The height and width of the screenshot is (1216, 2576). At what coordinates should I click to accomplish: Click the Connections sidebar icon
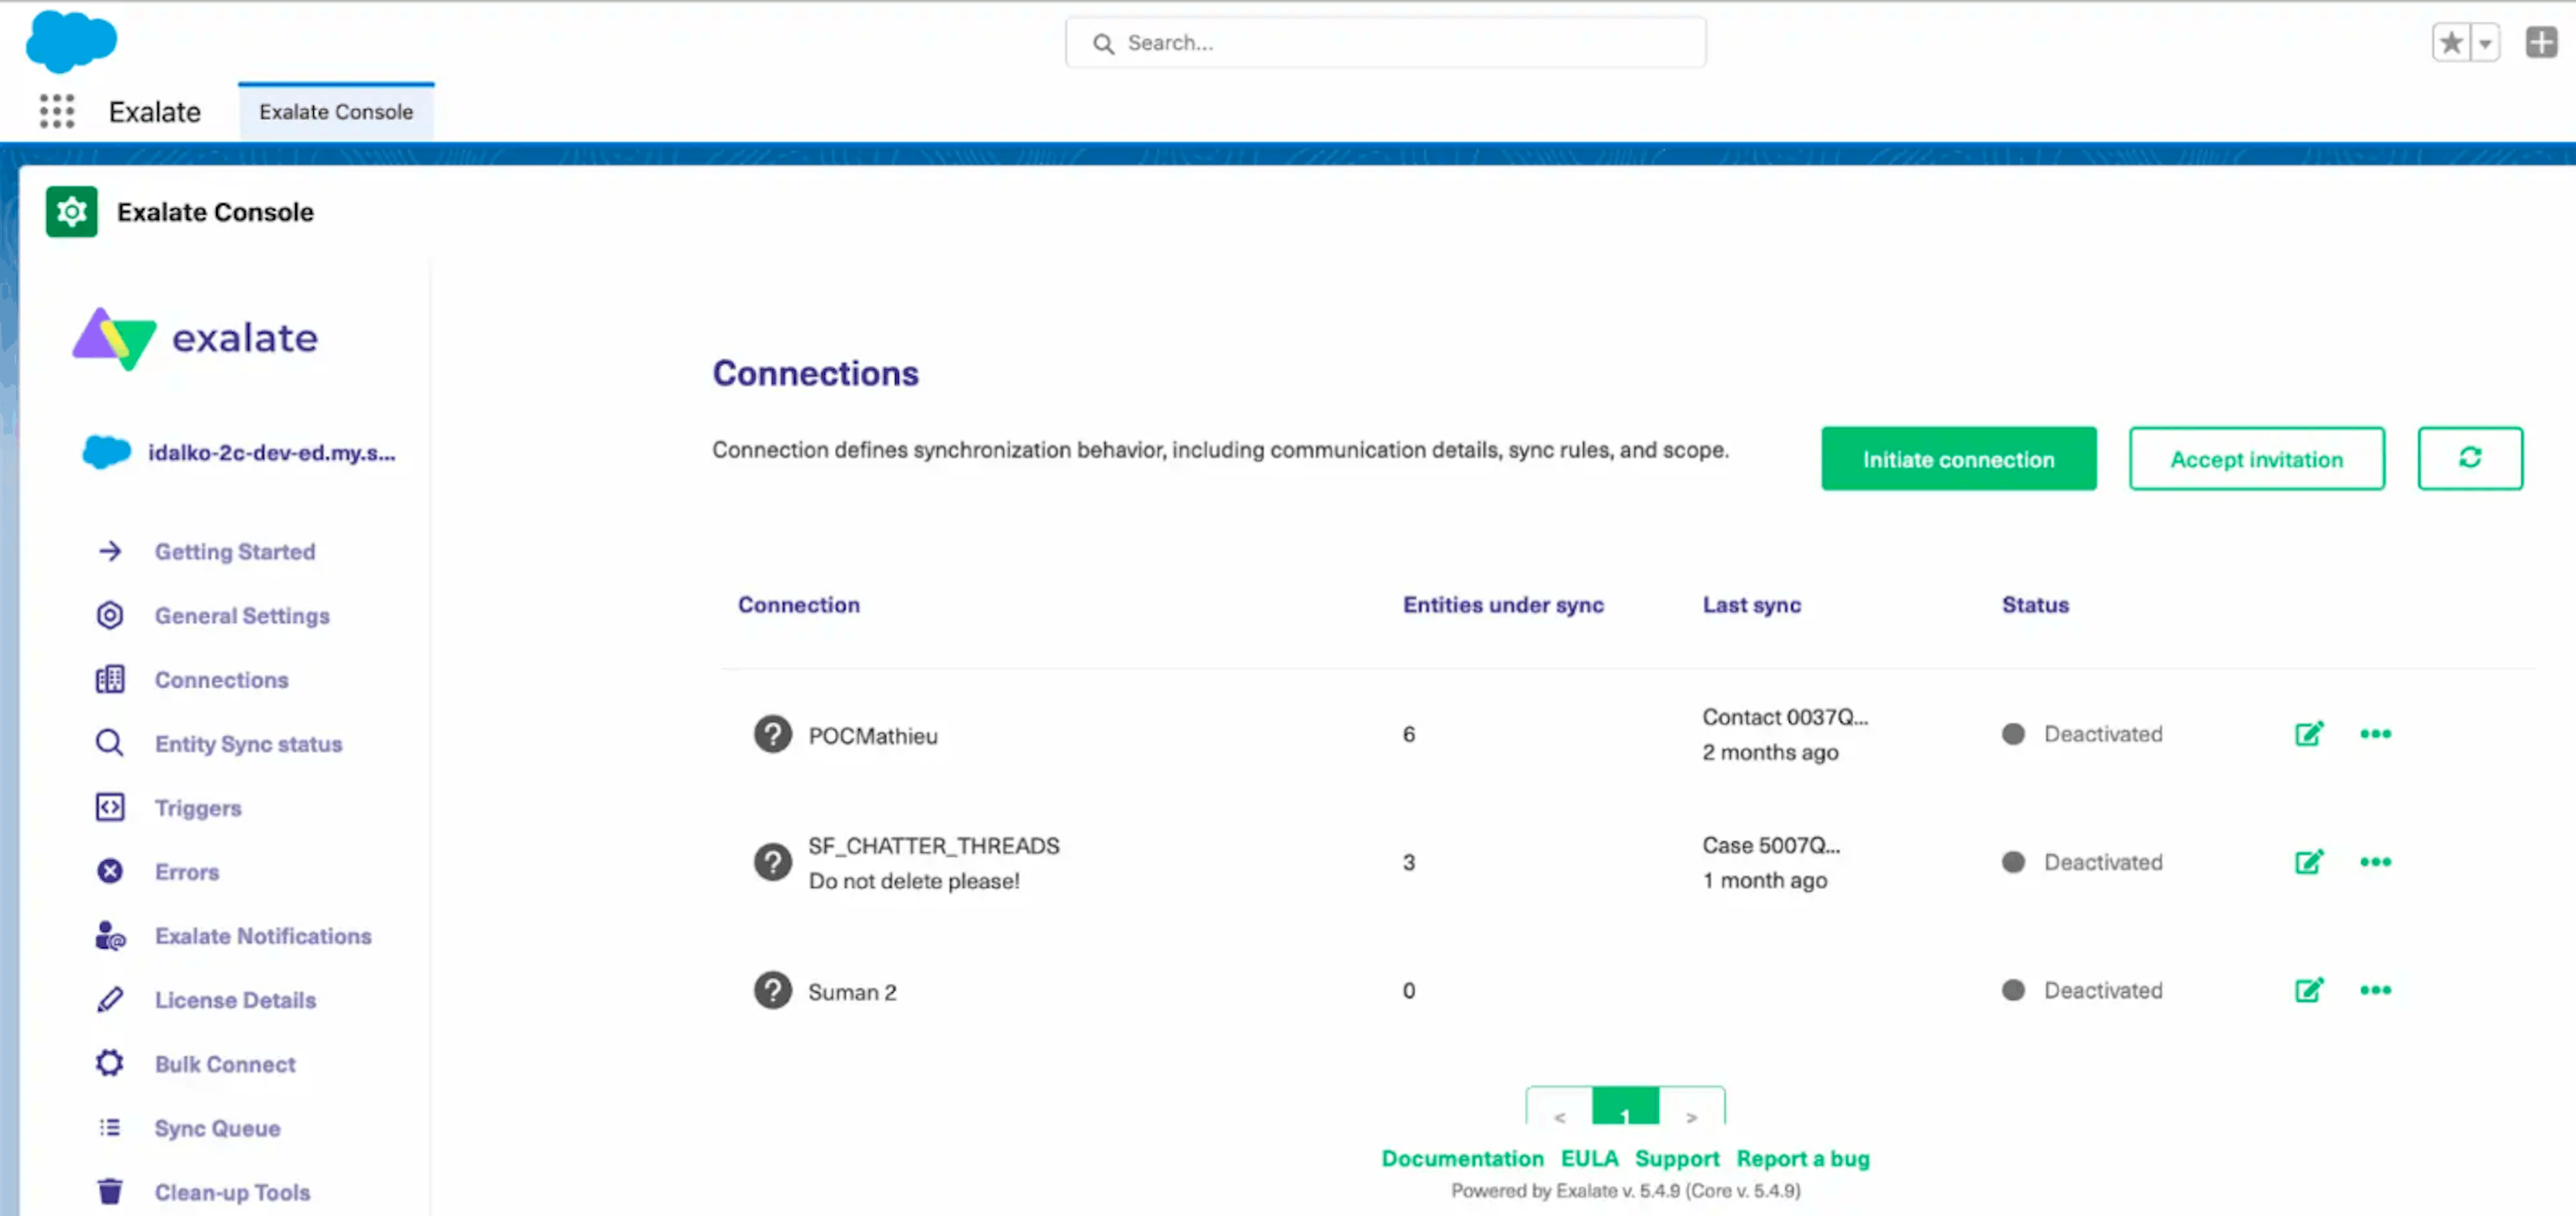click(109, 679)
